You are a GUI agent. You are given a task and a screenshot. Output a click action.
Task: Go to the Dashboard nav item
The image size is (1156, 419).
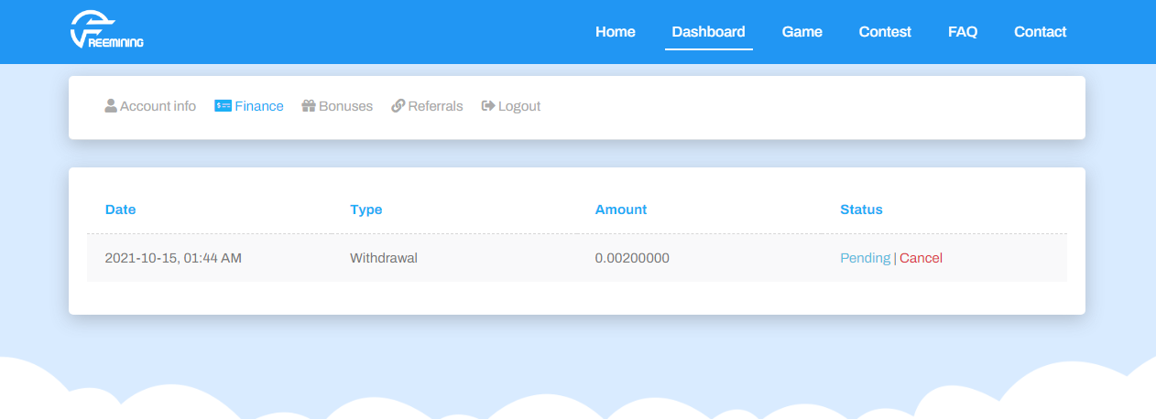point(709,32)
